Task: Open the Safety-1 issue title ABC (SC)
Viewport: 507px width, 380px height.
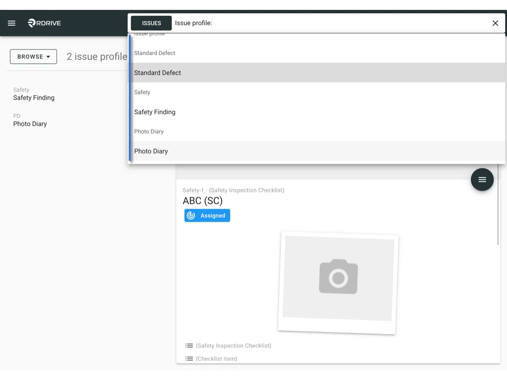Action: [x=202, y=201]
